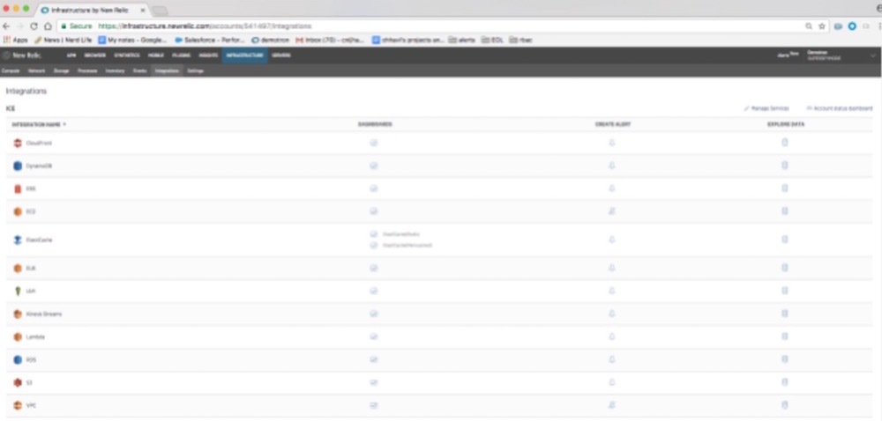Create an alert for IAM via bell icon
The height and width of the screenshot is (421, 882).
[x=612, y=291]
